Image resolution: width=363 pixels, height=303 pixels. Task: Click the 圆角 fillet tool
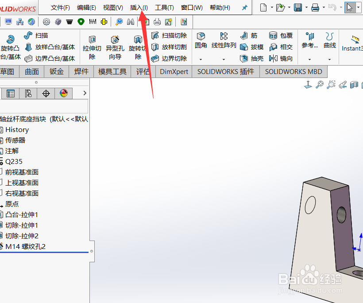point(201,40)
